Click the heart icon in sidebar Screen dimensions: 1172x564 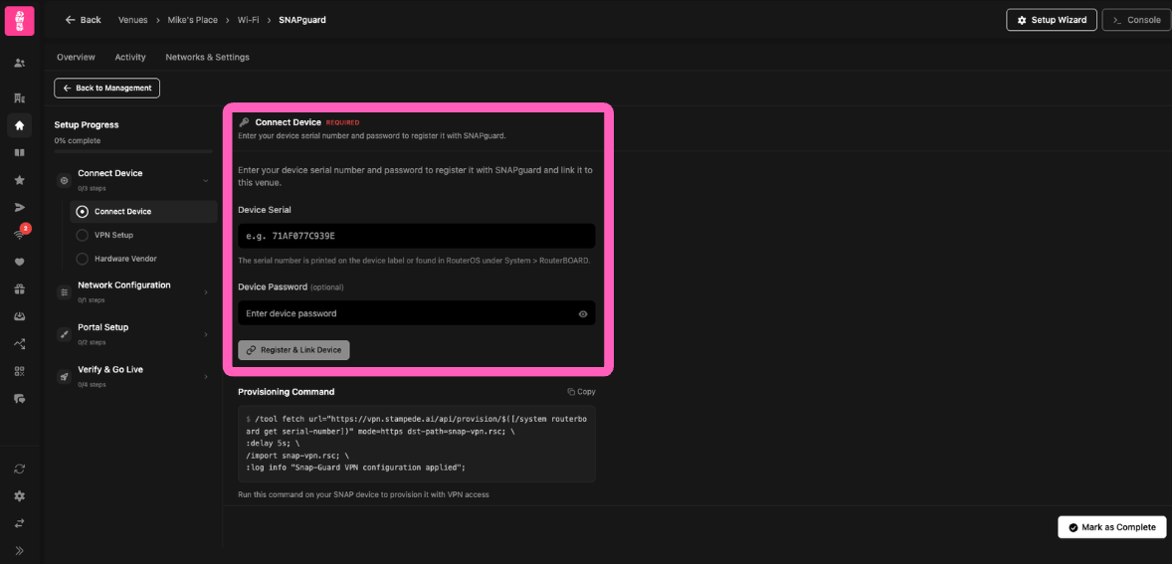click(19, 263)
